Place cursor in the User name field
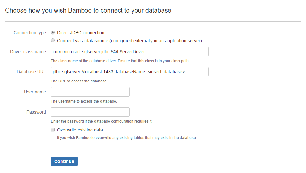The image size is (306, 173). [x=90, y=92]
